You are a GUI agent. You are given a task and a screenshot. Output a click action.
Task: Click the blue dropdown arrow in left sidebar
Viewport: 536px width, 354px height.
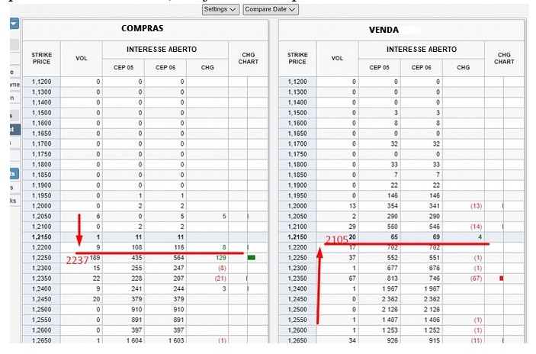pyautogui.click(x=14, y=24)
